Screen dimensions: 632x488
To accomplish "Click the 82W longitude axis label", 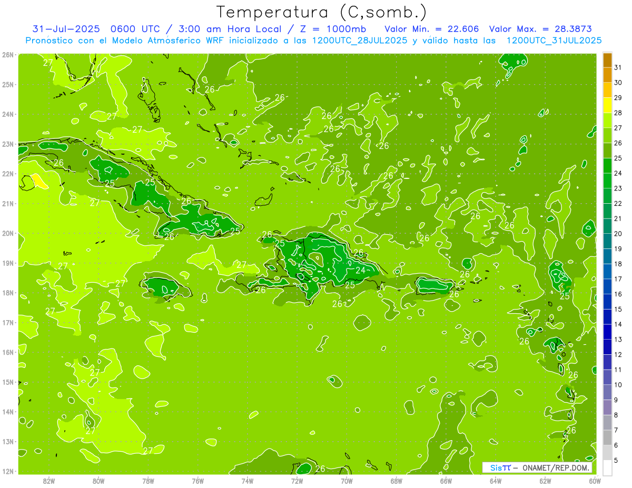I will pos(49,481).
